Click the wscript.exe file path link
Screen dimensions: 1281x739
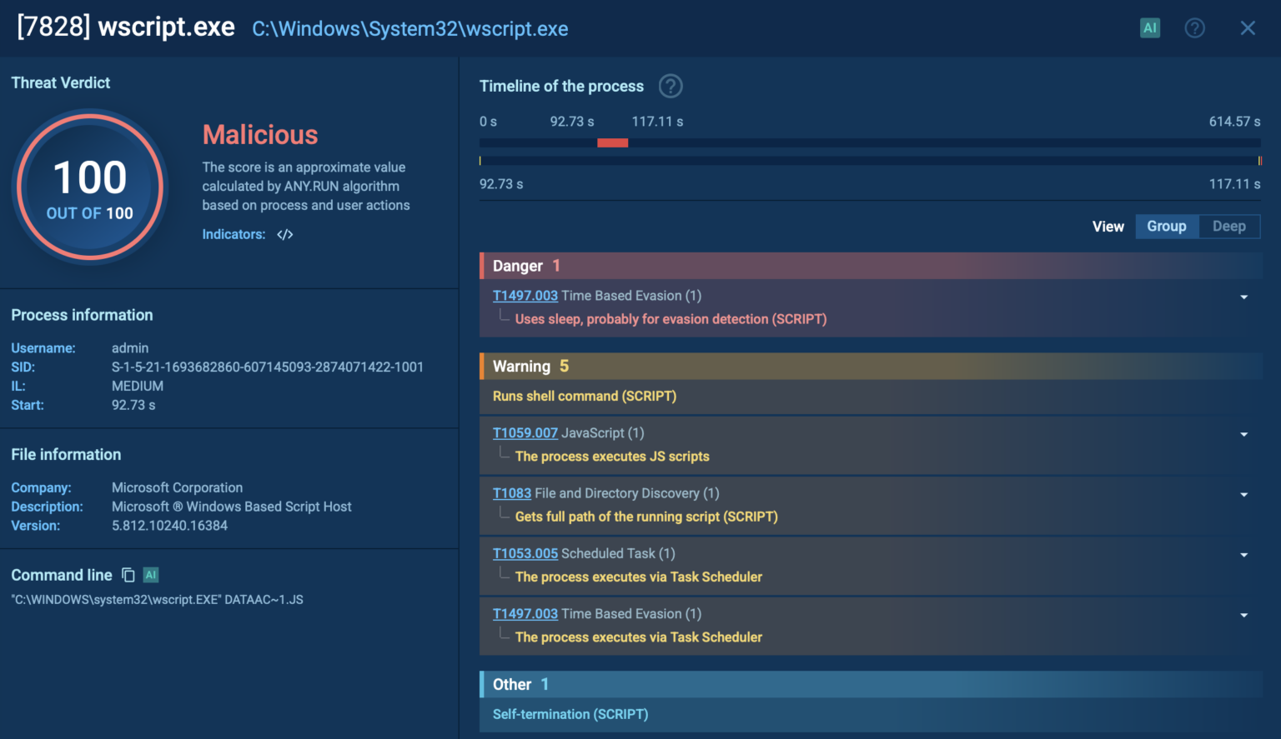coord(409,28)
